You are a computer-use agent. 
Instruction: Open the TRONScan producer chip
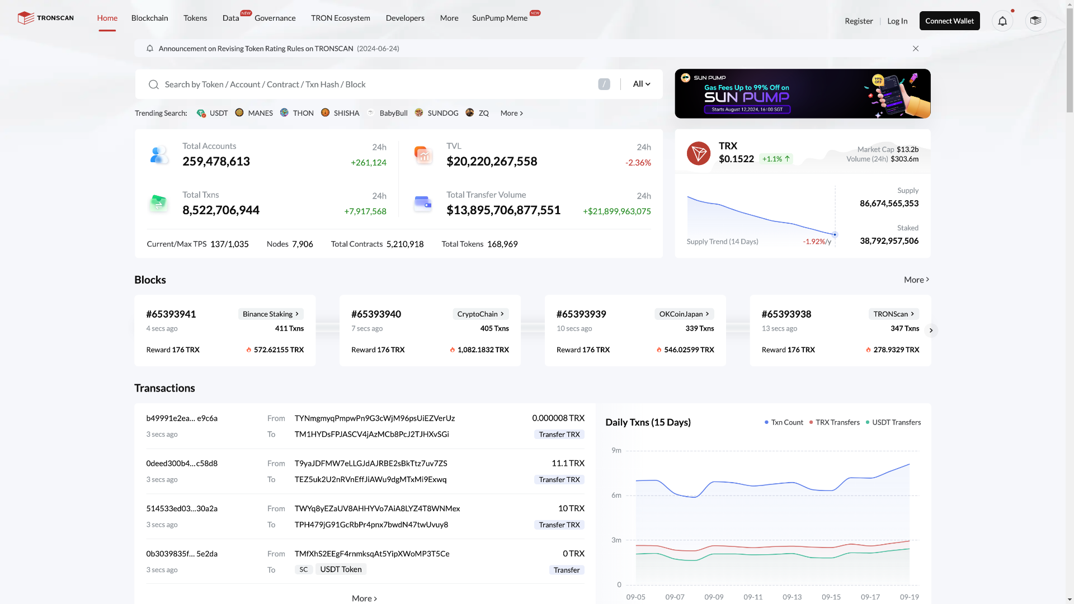894,314
